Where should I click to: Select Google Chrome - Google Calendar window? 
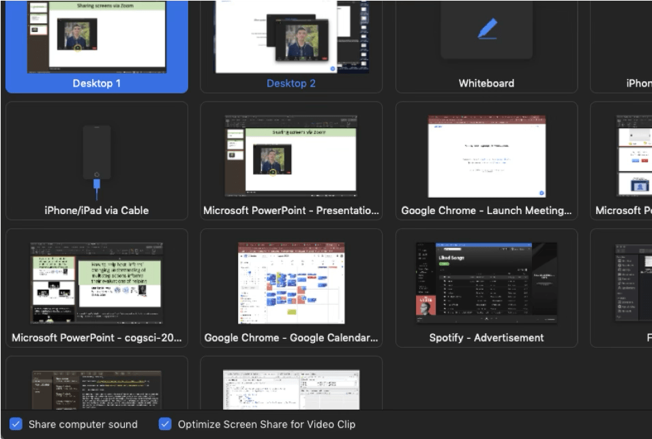(x=291, y=288)
